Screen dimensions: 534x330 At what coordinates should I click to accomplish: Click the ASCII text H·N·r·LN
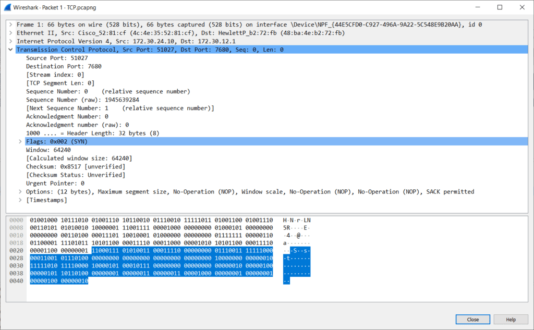coord(297,221)
